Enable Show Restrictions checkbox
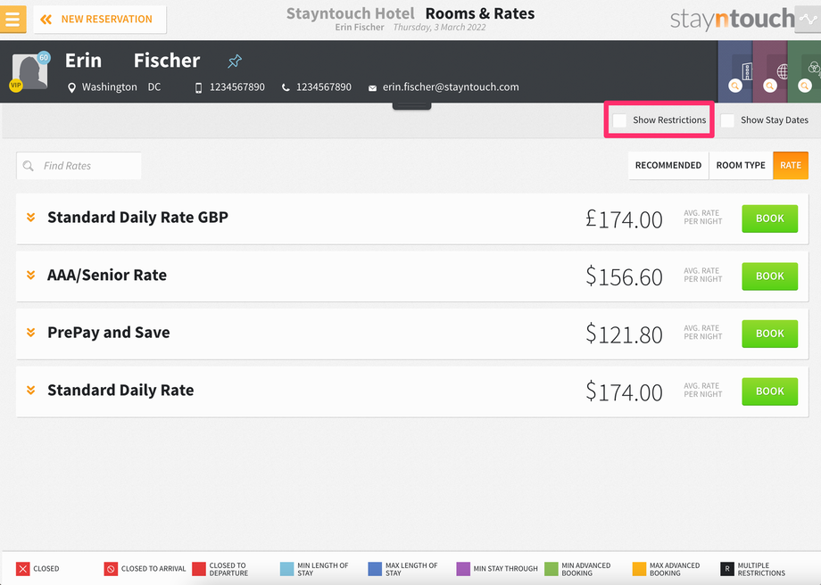The width and height of the screenshot is (821, 585). [x=619, y=120]
